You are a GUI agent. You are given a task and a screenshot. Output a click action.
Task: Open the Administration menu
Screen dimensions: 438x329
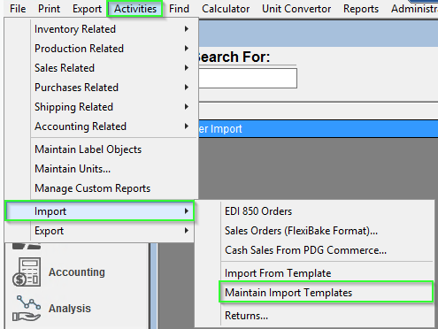pyautogui.click(x=414, y=9)
